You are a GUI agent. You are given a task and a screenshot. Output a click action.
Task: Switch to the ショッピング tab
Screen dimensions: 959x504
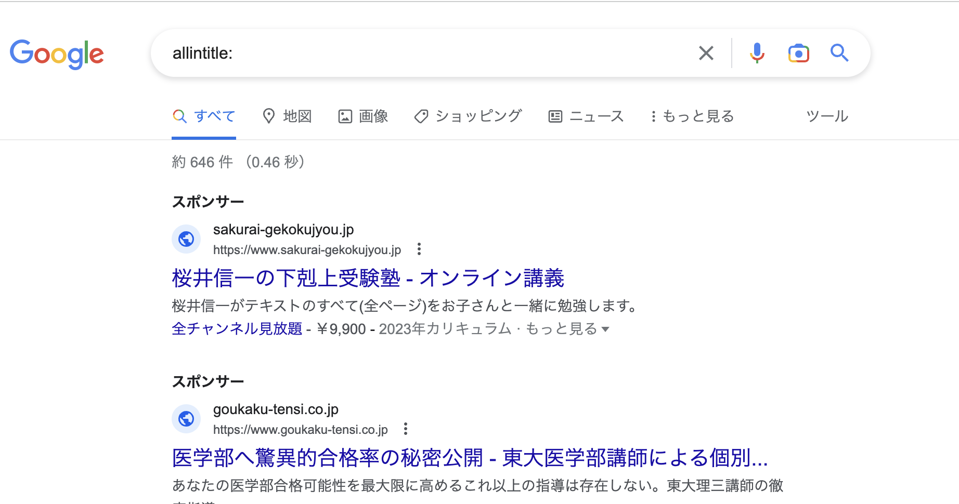click(468, 116)
